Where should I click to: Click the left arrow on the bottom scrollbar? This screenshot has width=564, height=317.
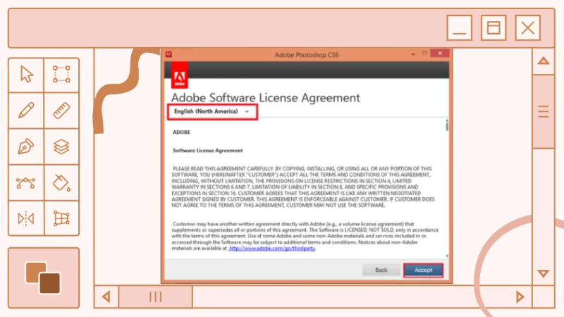(106, 297)
